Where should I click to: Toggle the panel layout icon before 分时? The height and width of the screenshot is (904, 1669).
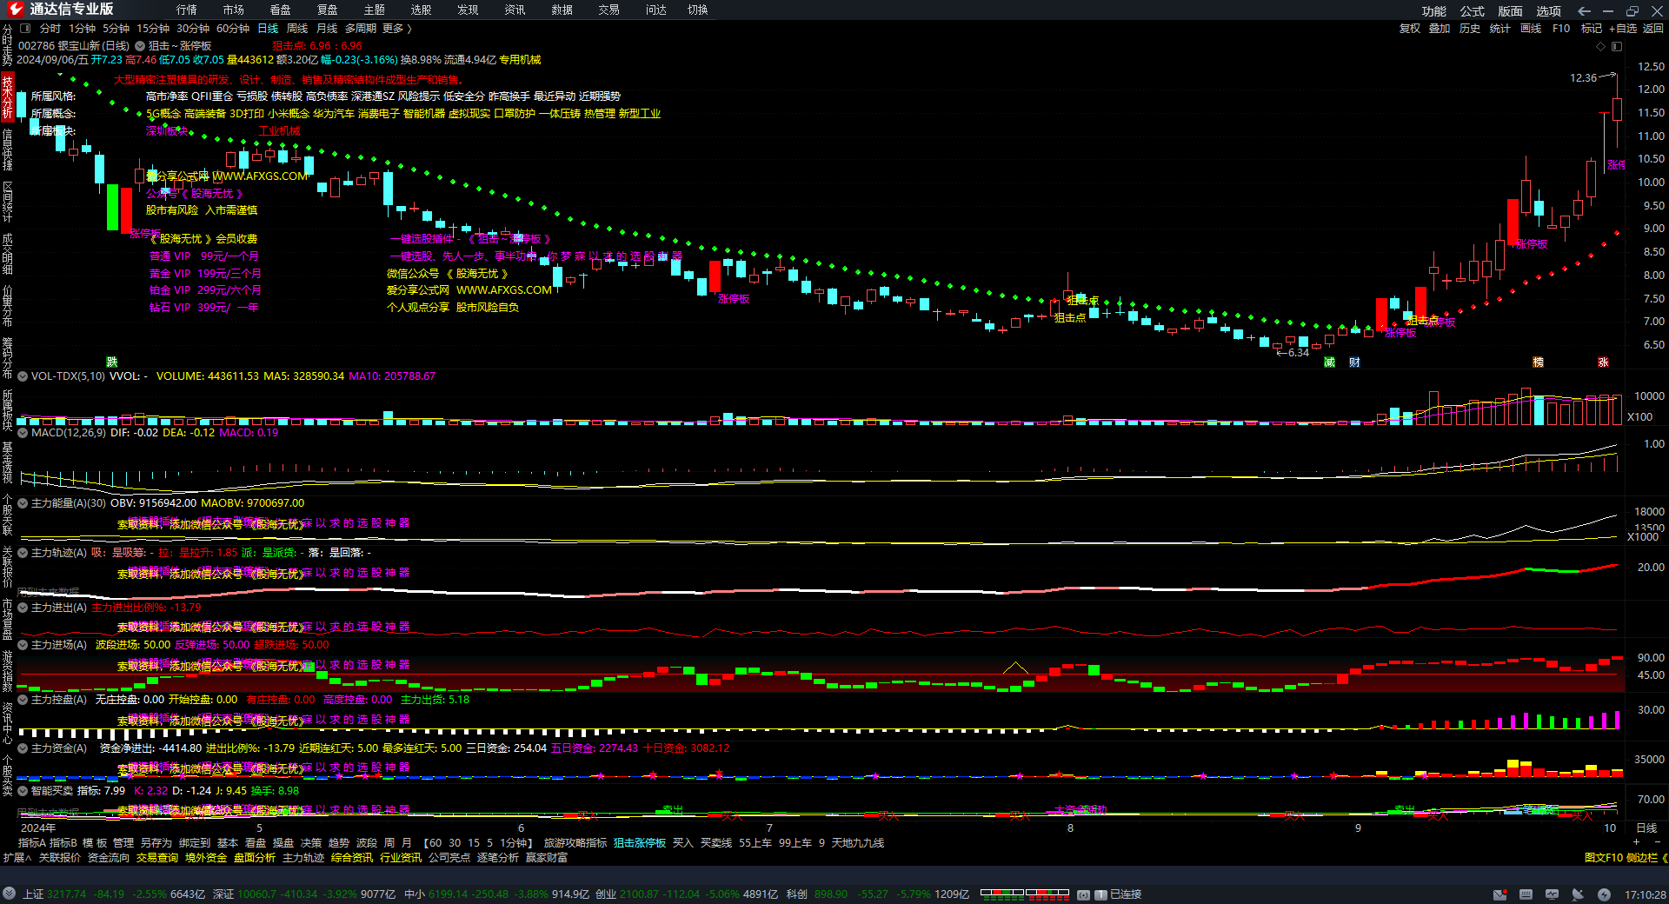click(25, 29)
